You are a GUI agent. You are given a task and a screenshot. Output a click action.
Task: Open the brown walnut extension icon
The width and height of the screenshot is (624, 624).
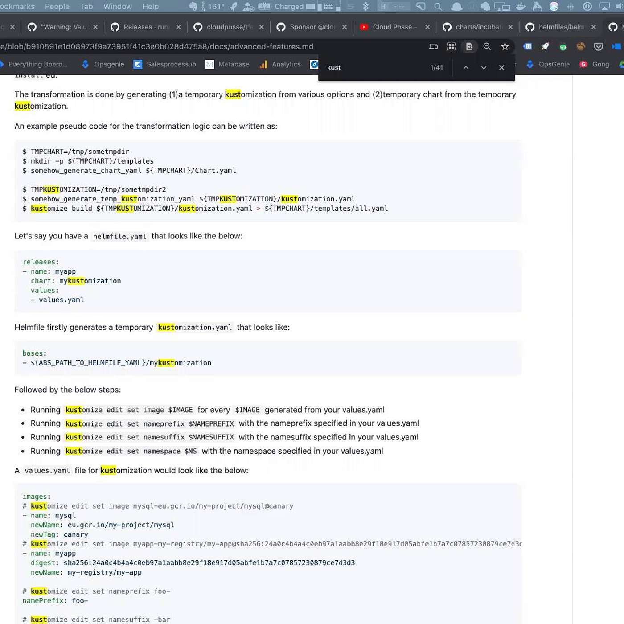(x=580, y=46)
